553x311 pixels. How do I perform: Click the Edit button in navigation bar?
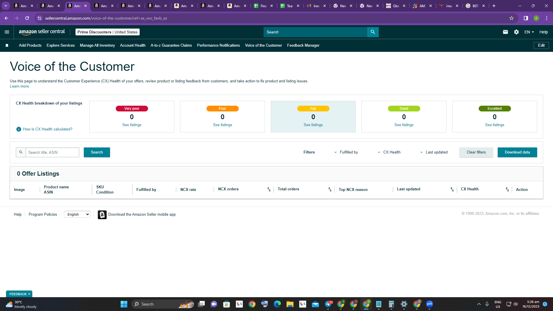541,45
